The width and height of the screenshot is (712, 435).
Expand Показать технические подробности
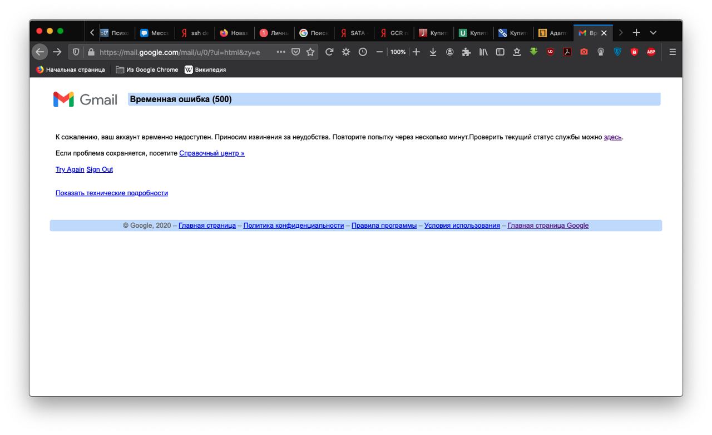click(112, 193)
